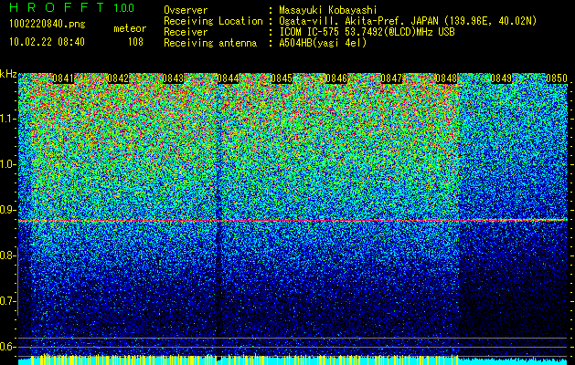Click the 0845 time marker
Image resolution: width=575 pixels, height=365 pixels.
tap(282, 78)
